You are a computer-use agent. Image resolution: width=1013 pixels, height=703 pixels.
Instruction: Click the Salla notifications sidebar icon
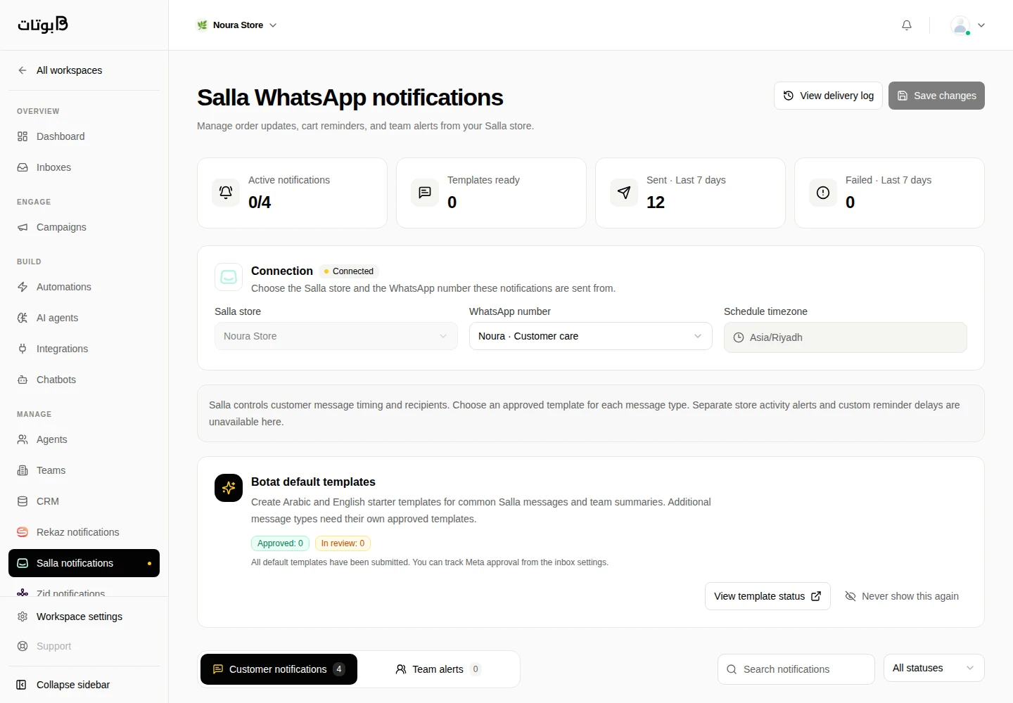click(23, 563)
